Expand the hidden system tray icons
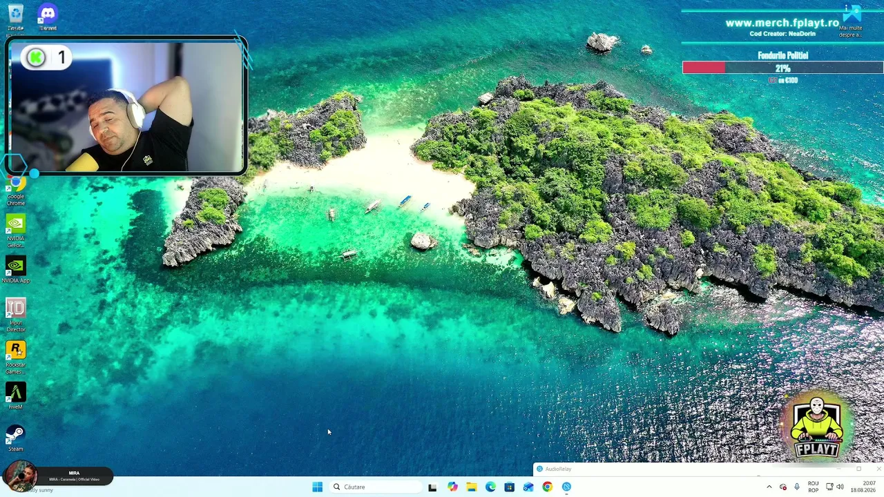Image resolution: width=884 pixels, height=497 pixels. tap(769, 487)
